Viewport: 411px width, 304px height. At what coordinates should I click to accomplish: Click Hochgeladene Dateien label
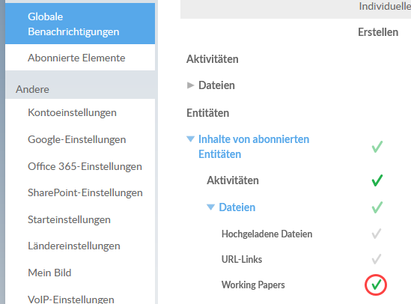click(x=267, y=234)
